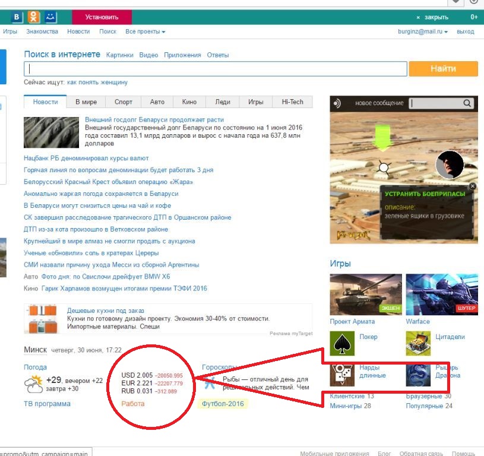The height and width of the screenshot is (456, 484).
Task: Open the Проект Армата tank thumbnail
Action: (366, 294)
